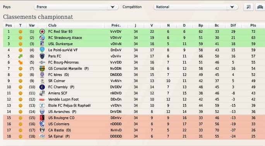Screen dimensions: 265x146
Task: Click the Paris FC club badge
Action: pyautogui.click(x=42, y=56)
